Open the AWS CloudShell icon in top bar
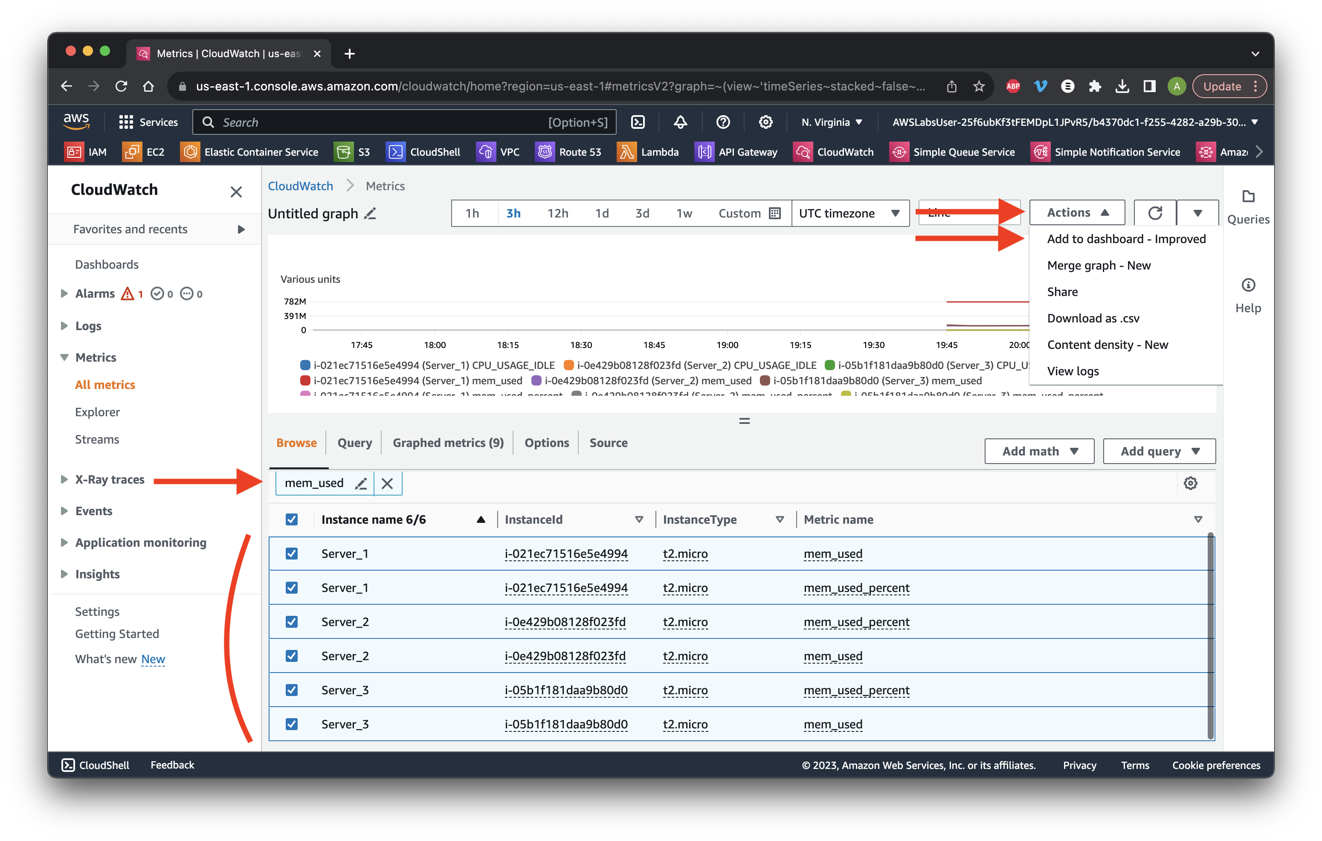The width and height of the screenshot is (1322, 841). click(638, 122)
